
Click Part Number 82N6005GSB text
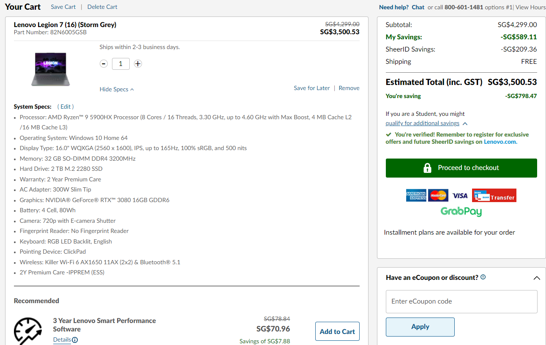[x=50, y=32]
